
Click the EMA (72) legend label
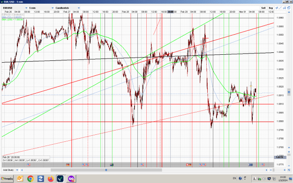pos(12,17)
